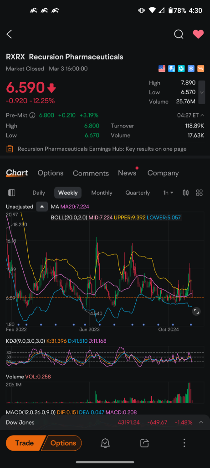The height and width of the screenshot is (468, 210).
Task: Tap the bottom Options button
Action: [x=62, y=443]
